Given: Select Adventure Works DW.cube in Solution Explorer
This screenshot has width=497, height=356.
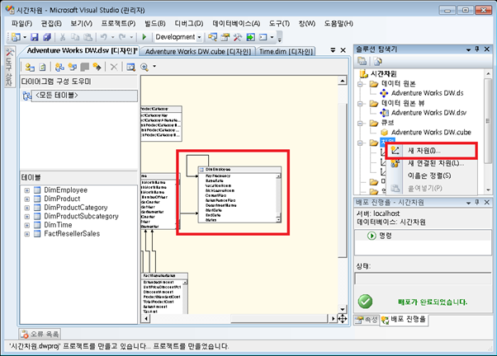Looking at the screenshot, I should (431, 133).
